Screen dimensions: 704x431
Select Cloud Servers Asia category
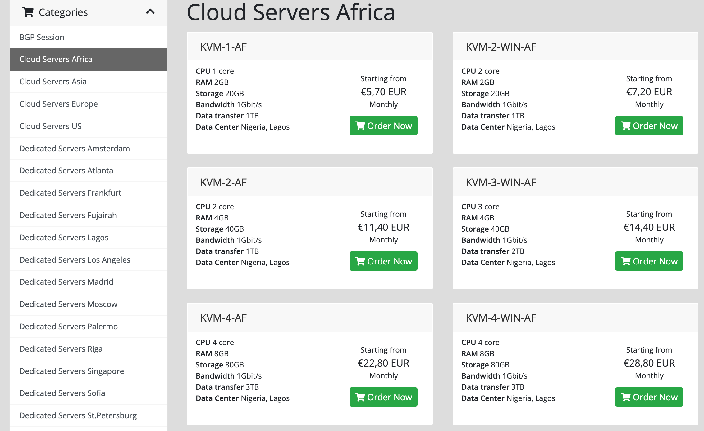click(53, 82)
